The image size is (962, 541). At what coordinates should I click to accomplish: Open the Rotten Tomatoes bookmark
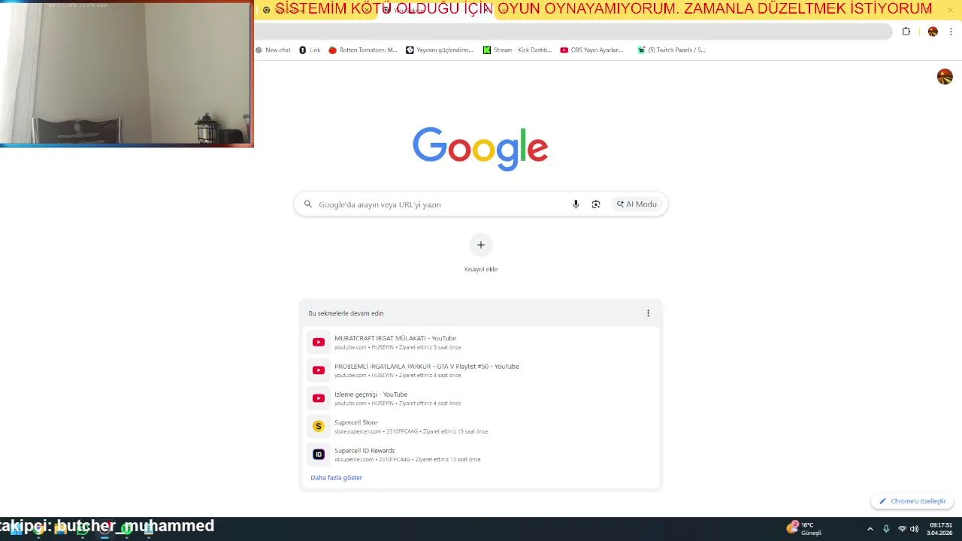[363, 50]
